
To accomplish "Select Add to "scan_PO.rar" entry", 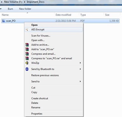I will (53, 49).
